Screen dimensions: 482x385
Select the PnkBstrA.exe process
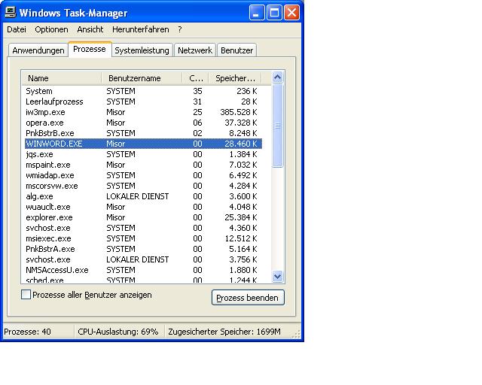(x=143, y=249)
